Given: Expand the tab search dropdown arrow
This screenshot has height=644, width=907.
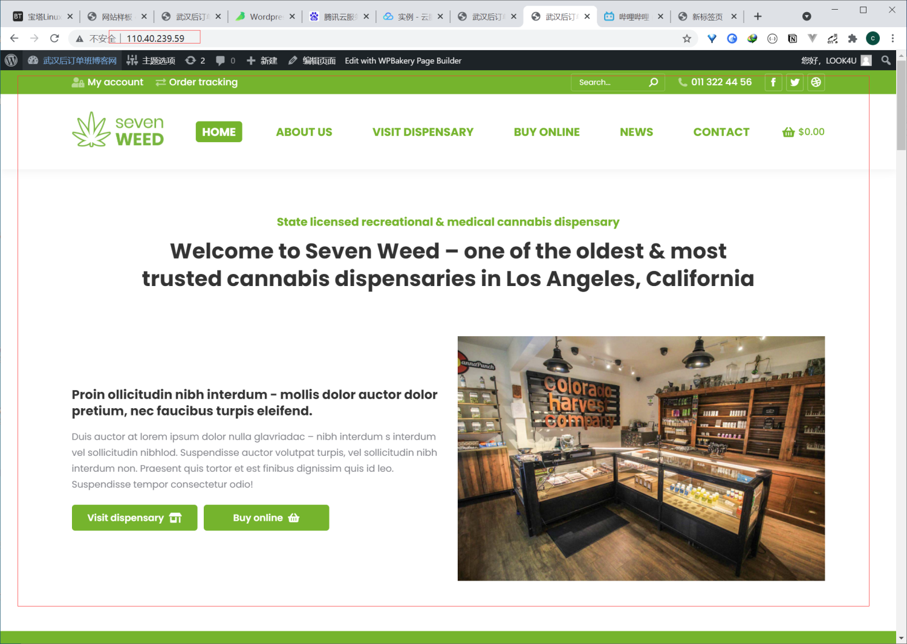Looking at the screenshot, I should (x=807, y=16).
